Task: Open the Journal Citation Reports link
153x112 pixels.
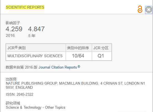Action: point(59,67)
